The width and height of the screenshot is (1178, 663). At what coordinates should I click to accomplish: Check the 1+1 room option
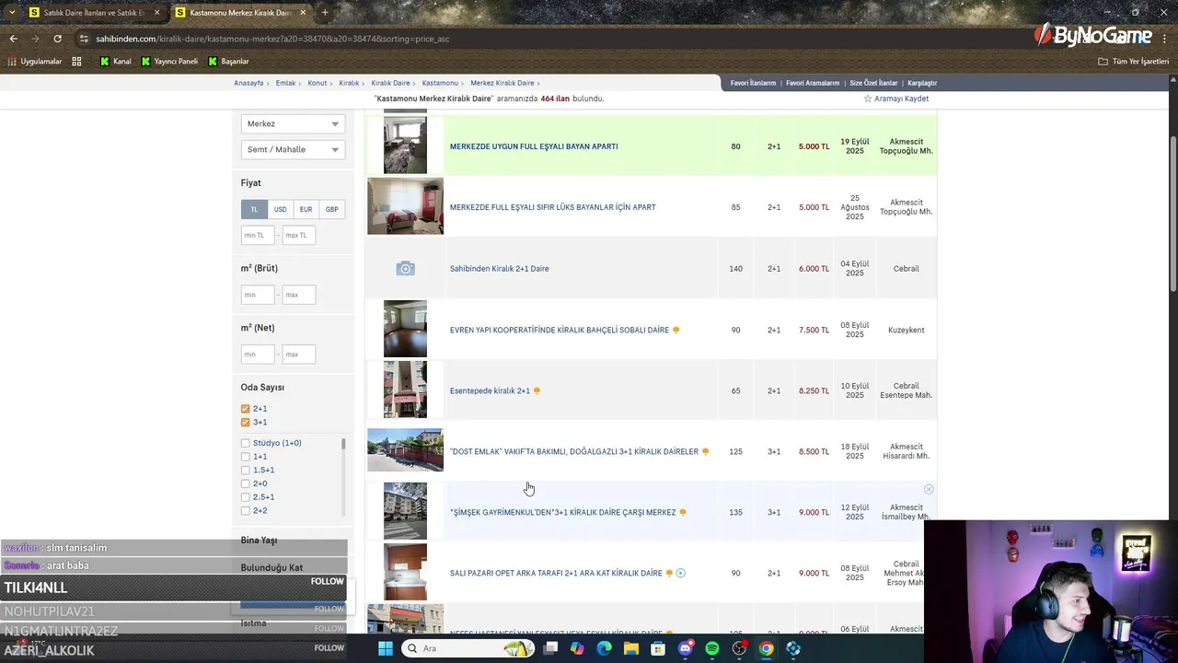[x=246, y=457]
